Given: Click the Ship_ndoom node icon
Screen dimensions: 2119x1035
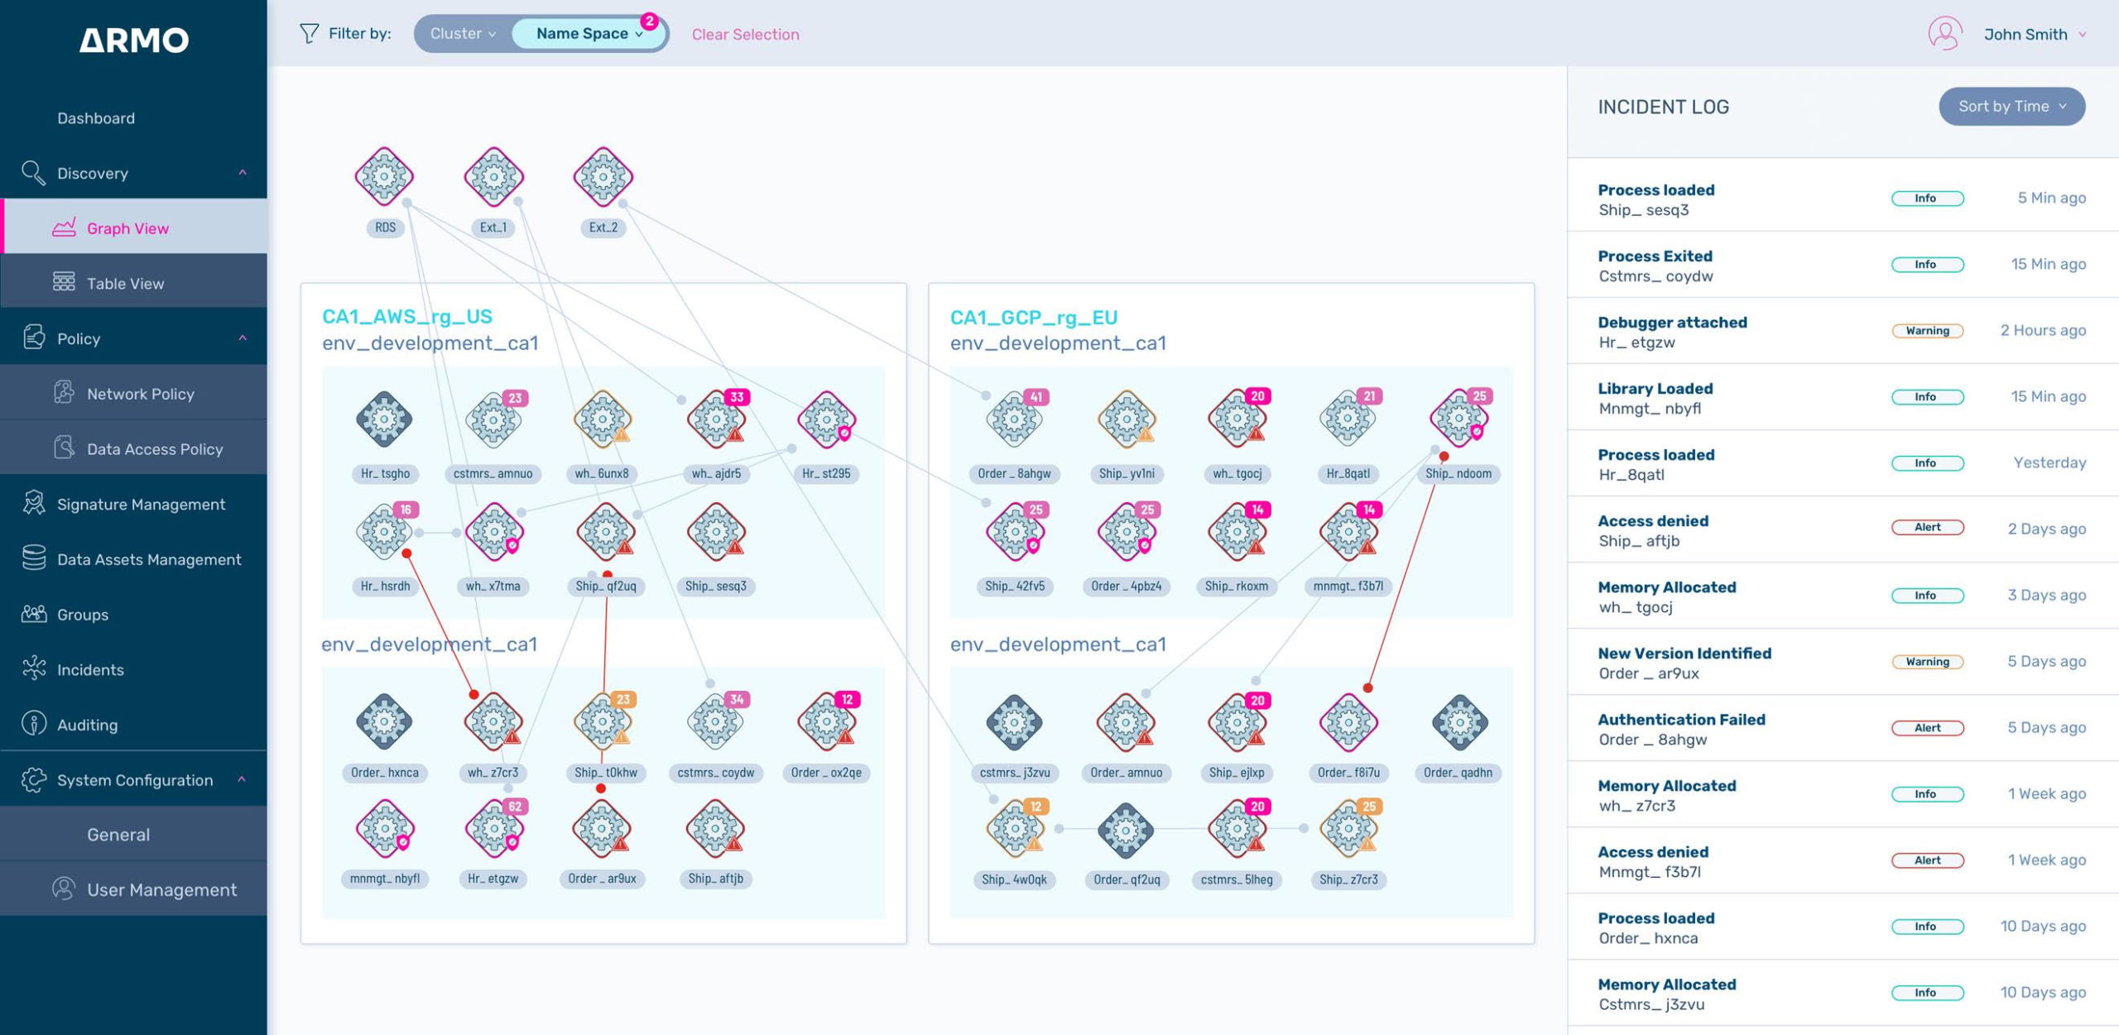Looking at the screenshot, I should coord(1460,418).
